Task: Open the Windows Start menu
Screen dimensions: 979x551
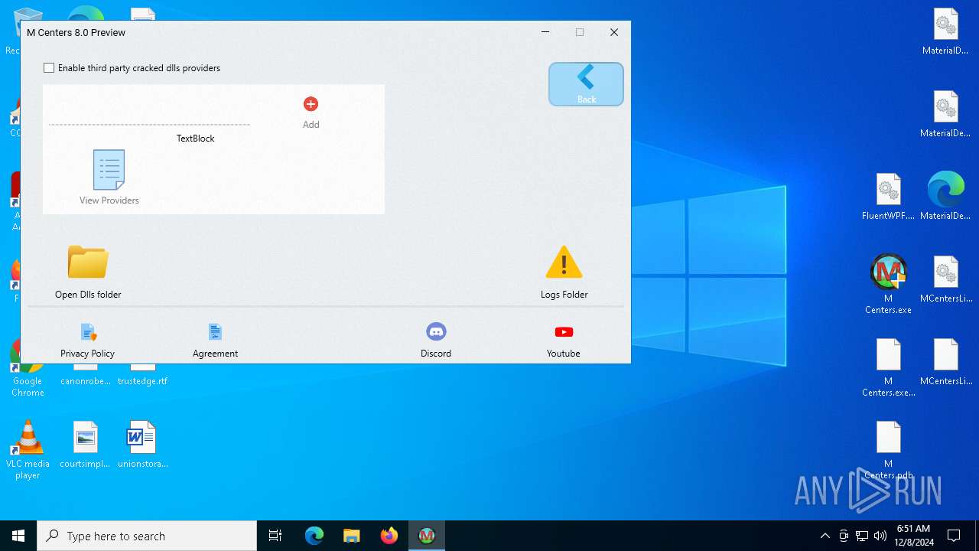Action: click(18, 536)
